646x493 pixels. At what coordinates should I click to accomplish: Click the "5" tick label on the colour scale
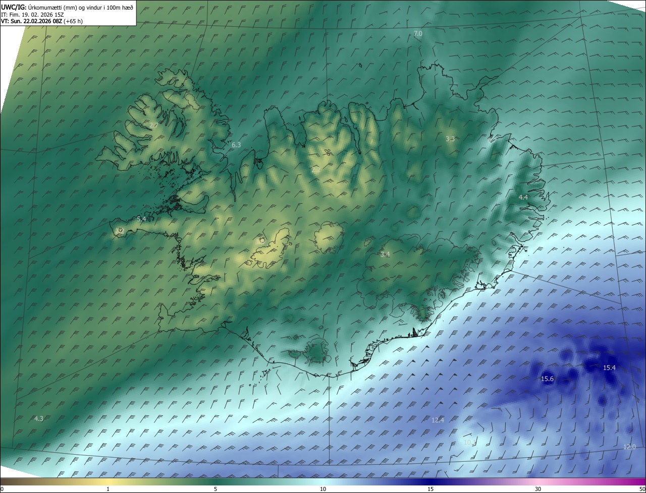216,489
